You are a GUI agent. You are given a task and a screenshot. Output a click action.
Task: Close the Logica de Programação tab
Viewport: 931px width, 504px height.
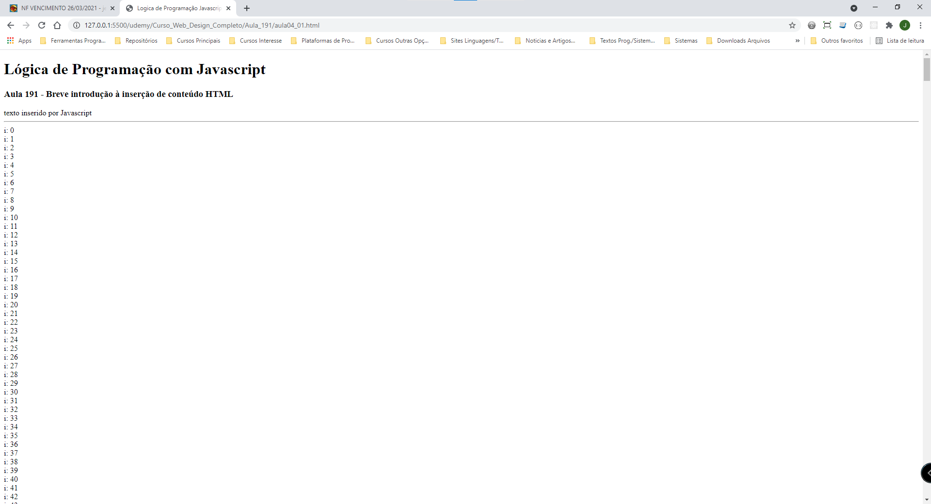click(228, 8)
